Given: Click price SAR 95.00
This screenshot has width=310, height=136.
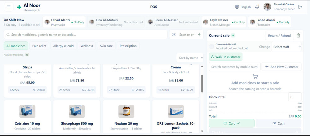Looking at the screenshot, I should [x=27, y=83].
